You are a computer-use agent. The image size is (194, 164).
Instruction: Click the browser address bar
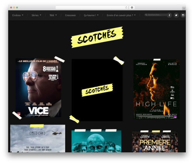[x=92, y=7]
